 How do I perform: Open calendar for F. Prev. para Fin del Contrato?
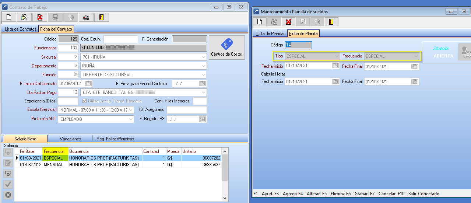pyautogui.click(x=203, y=84)
